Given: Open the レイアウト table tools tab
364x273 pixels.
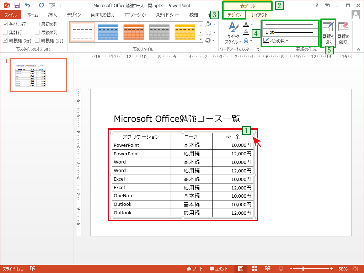Looking at the screenshot, I should (x=259, y=15).
